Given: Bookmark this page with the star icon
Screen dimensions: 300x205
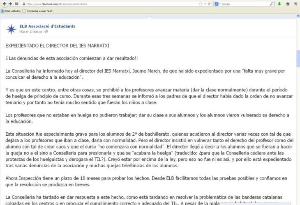Looking at the screenshot, I should coord(200,3).
